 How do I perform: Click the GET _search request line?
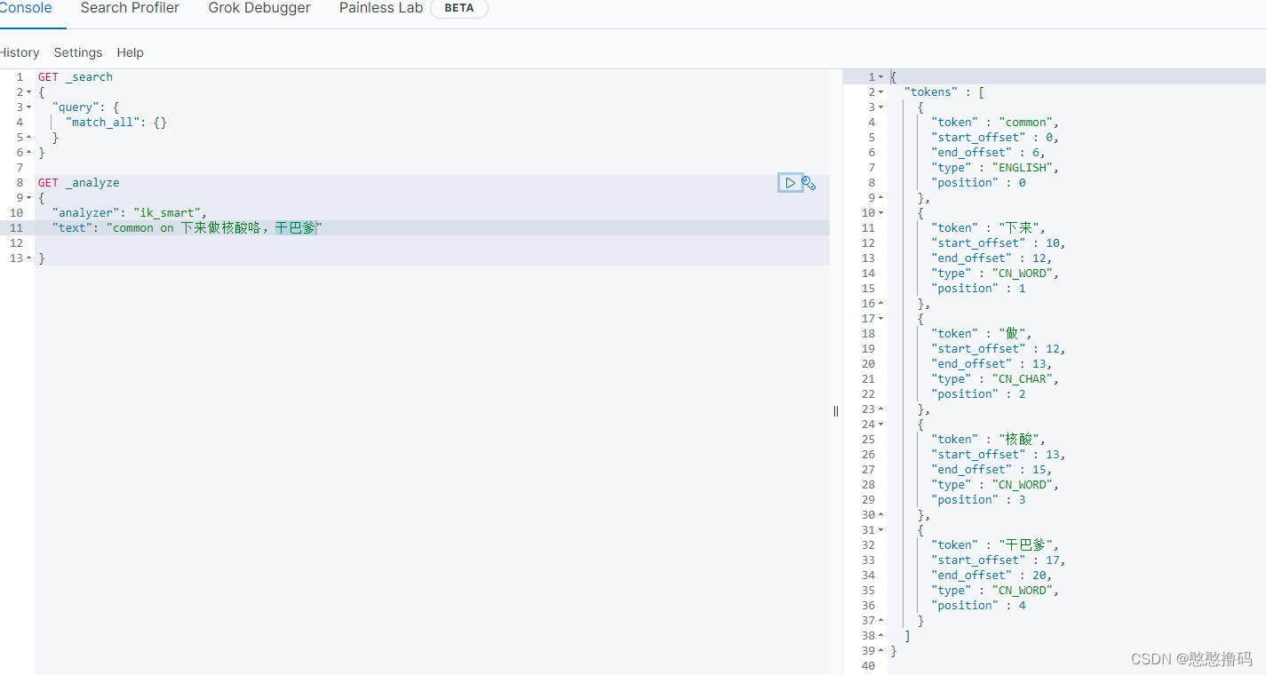(x=76, y=77)
